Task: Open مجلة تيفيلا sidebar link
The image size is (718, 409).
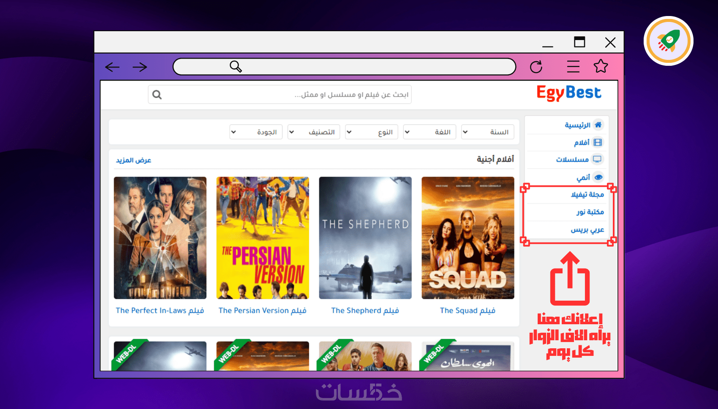Action: click(x=587, y=194)
